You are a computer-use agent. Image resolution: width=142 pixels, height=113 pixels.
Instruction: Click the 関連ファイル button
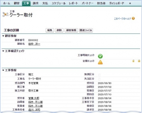click(86, 30)
